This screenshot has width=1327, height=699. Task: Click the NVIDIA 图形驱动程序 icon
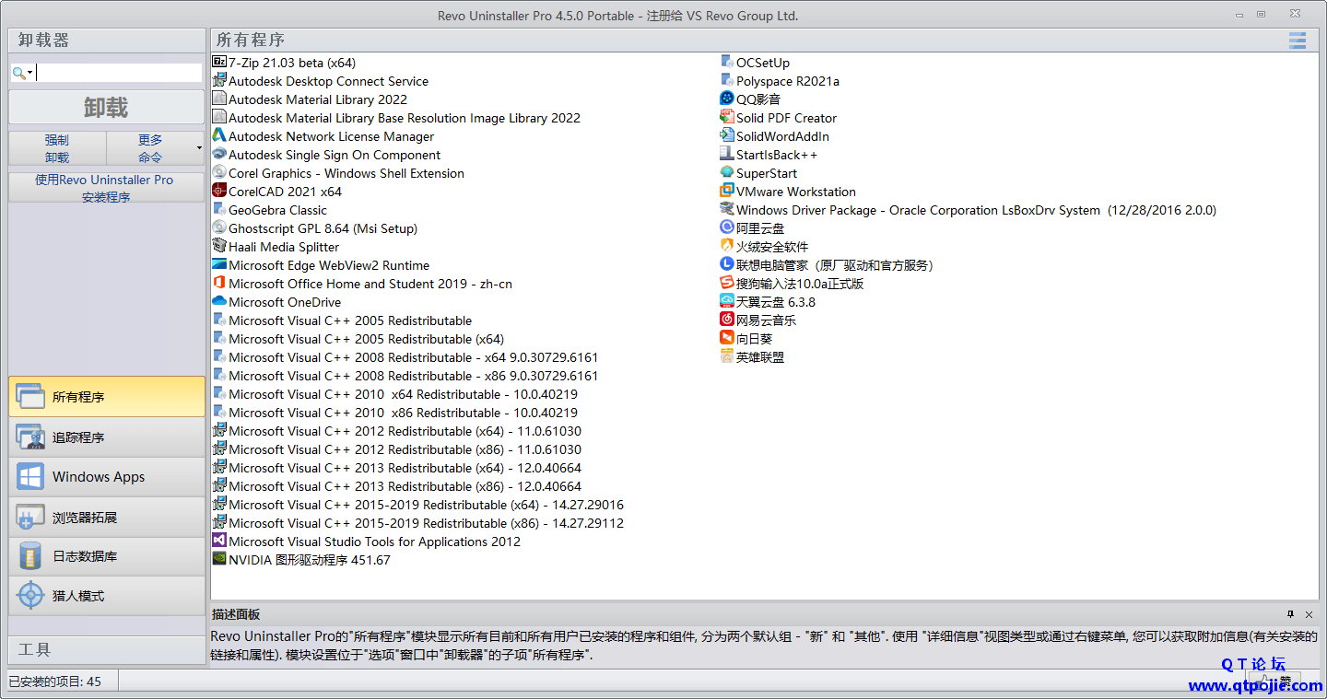pyautogui.click(x=219, y=560)
